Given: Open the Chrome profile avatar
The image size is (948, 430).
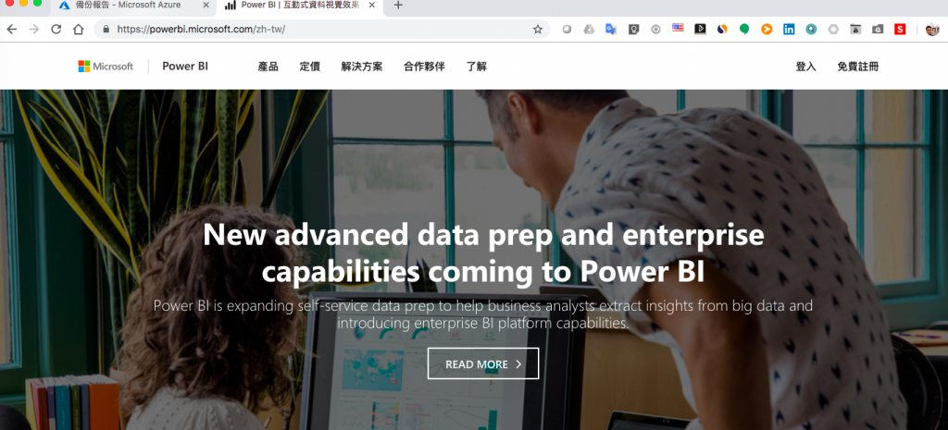Looking at the screenshot, I should 931,29.
